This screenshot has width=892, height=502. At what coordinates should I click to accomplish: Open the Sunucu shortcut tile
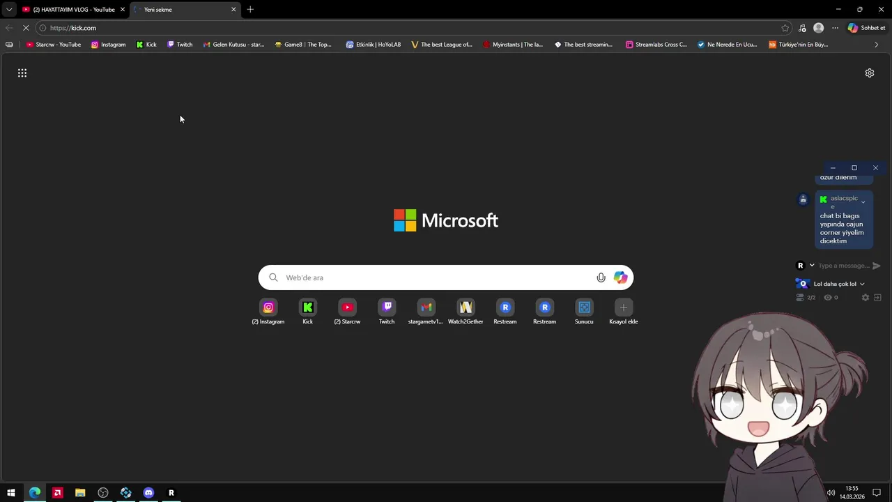pos(584,312)
